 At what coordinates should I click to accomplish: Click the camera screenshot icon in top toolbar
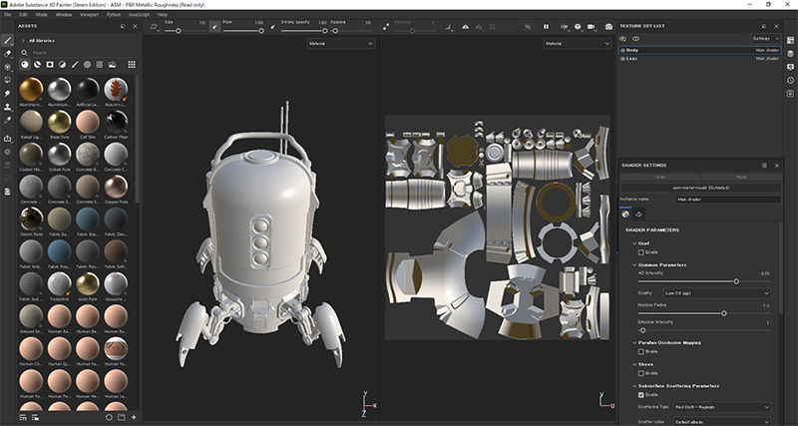[608, 26]
